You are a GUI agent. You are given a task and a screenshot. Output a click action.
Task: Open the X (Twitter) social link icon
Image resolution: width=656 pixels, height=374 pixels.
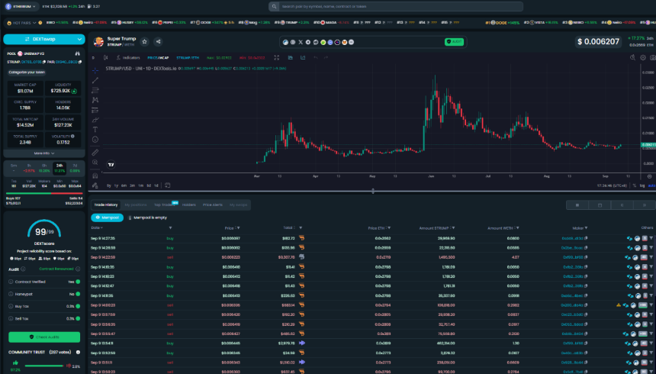pos(301,42)
